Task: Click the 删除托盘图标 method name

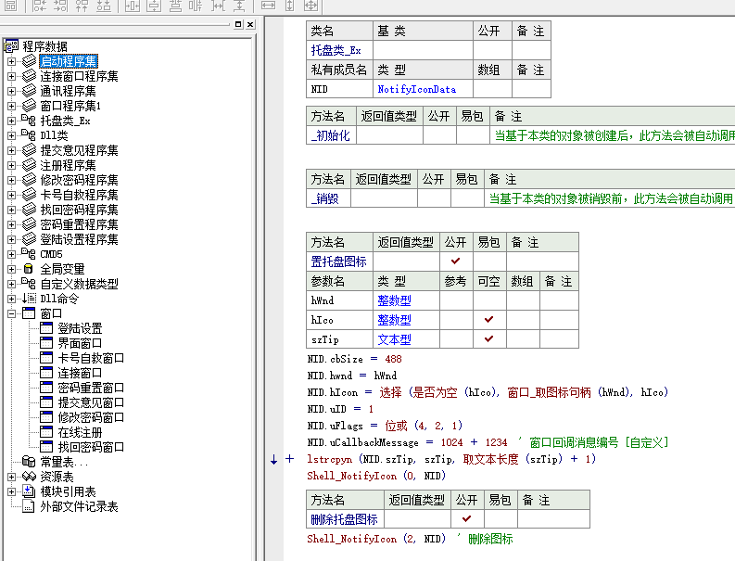Action: (344, 519)
